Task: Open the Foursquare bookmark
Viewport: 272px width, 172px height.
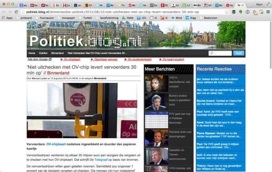Action: [x=45, y=18]
